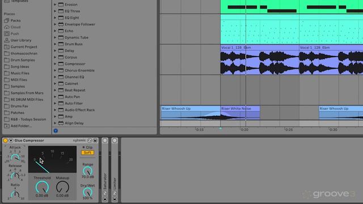363x204 pixels.
Task: Click the Samples From Mars folder icon
Action: pos(7,93)
